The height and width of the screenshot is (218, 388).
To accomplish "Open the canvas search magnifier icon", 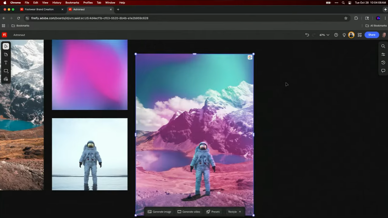I will (383, 46).
